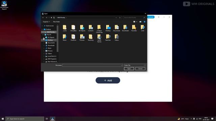Screen dimensions: 216x121
Task: Open the Video File type dropdown
Action: 134,65
